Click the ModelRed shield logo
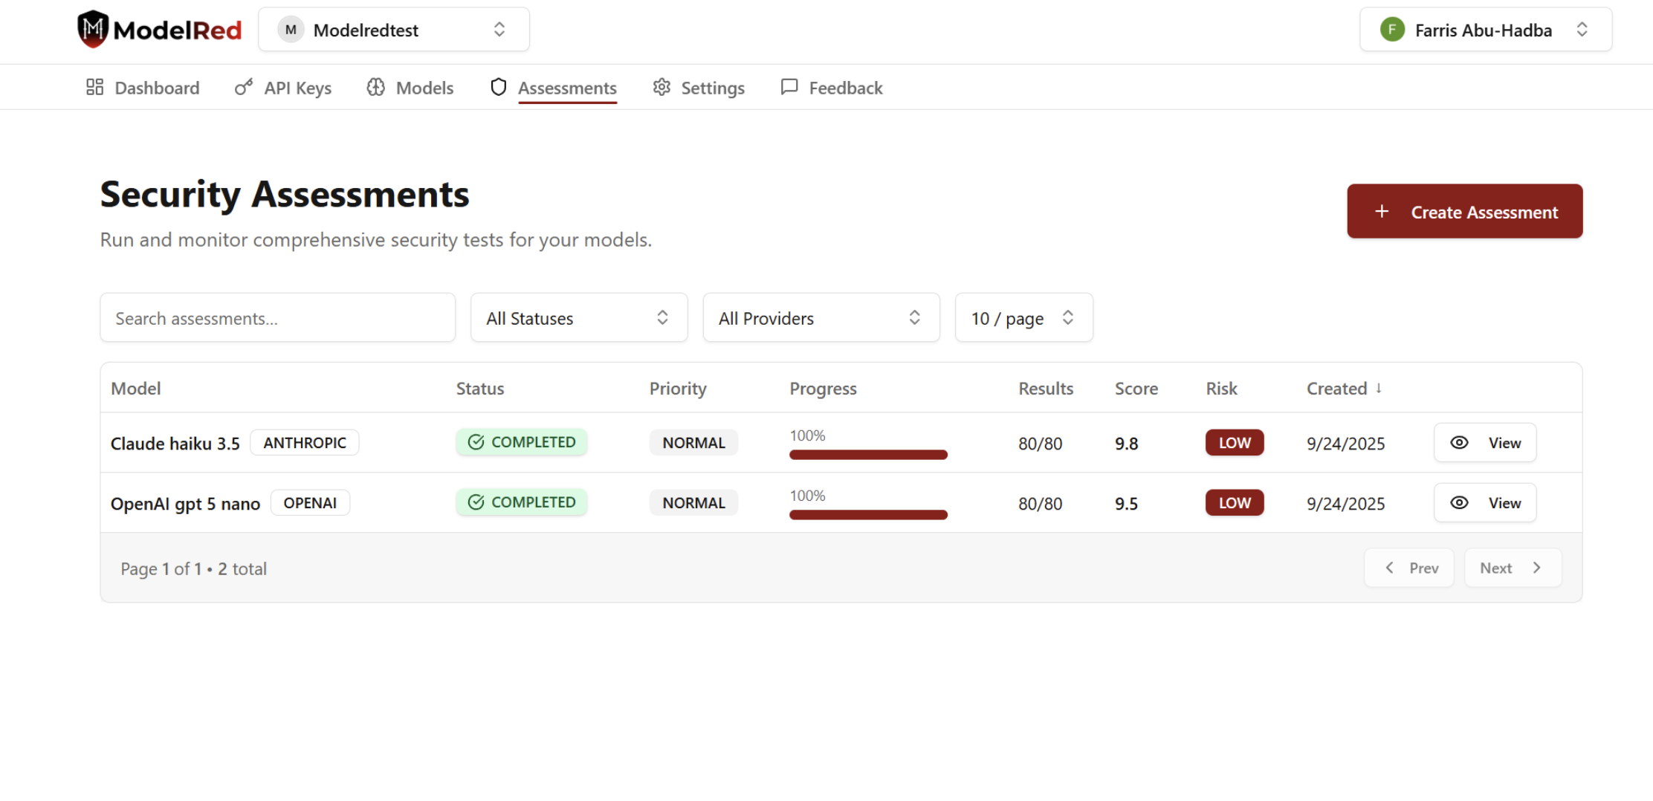Image resolution: width=1653 pixels, height=801 pixels. click(93, 29)
